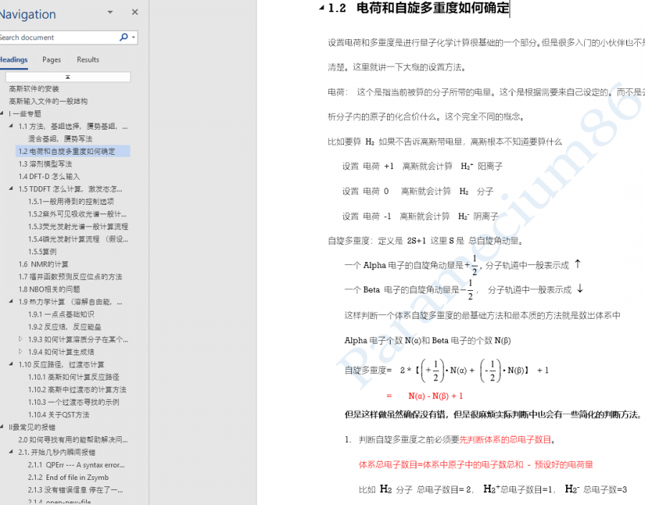This screenshot has width=645, height=505.
Task: Open the 1.6 NMR的计算 heading
Action: [x=44, y=264]
